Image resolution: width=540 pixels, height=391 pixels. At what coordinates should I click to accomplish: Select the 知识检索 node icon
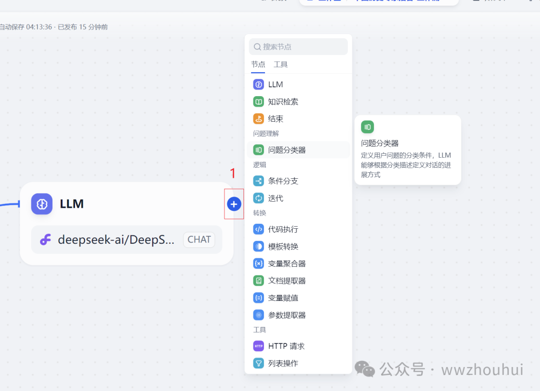tap(258, 102)
